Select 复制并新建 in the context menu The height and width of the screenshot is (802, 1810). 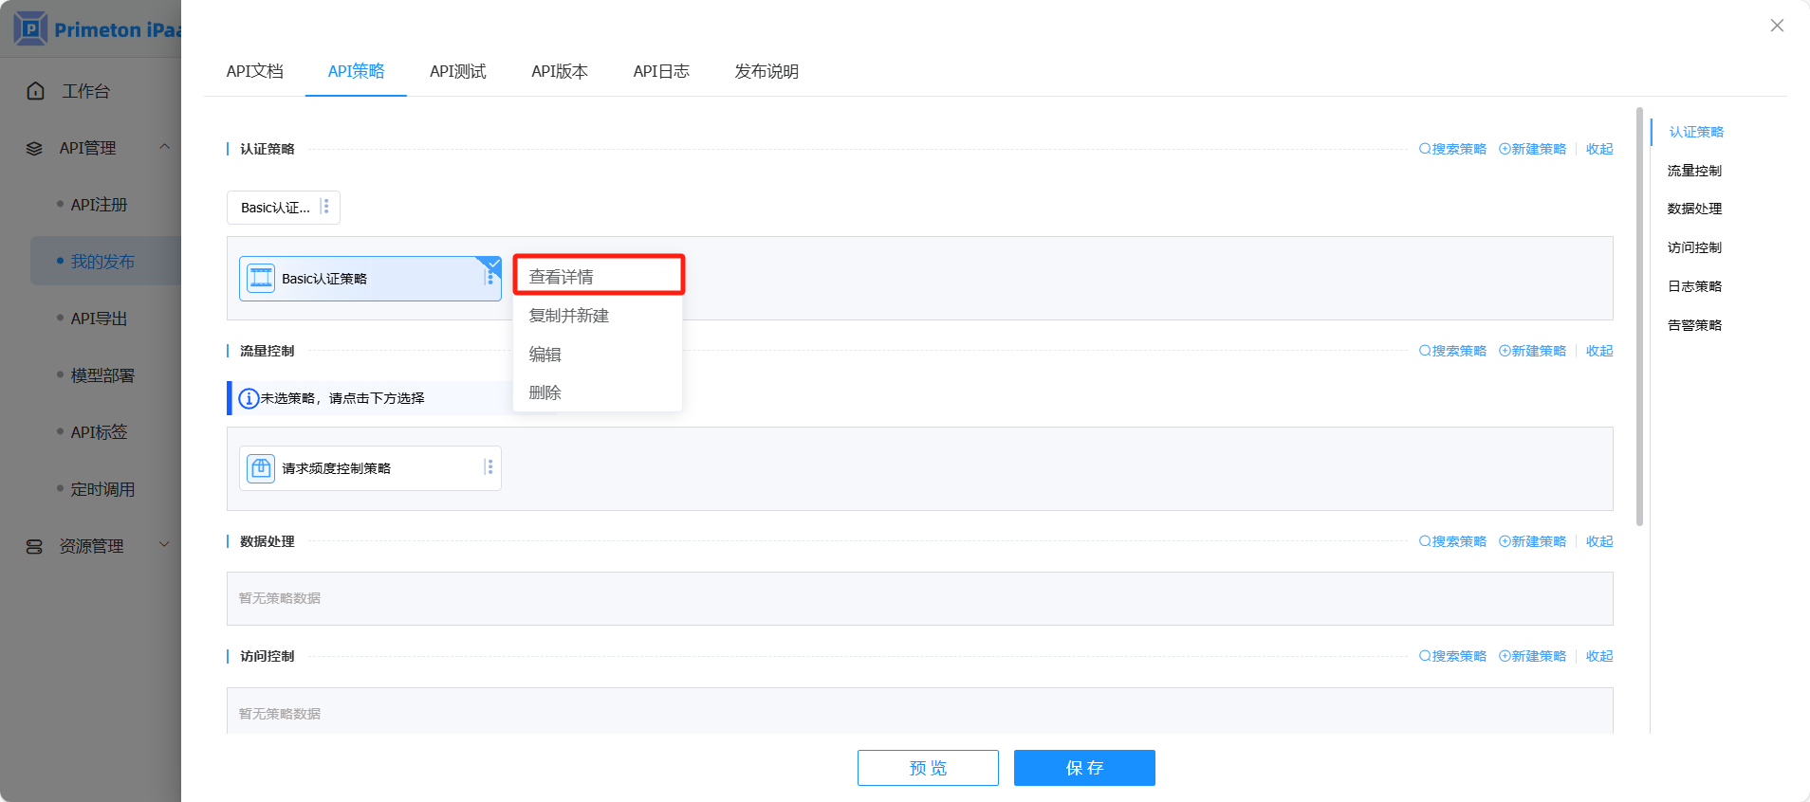[569, 316]
